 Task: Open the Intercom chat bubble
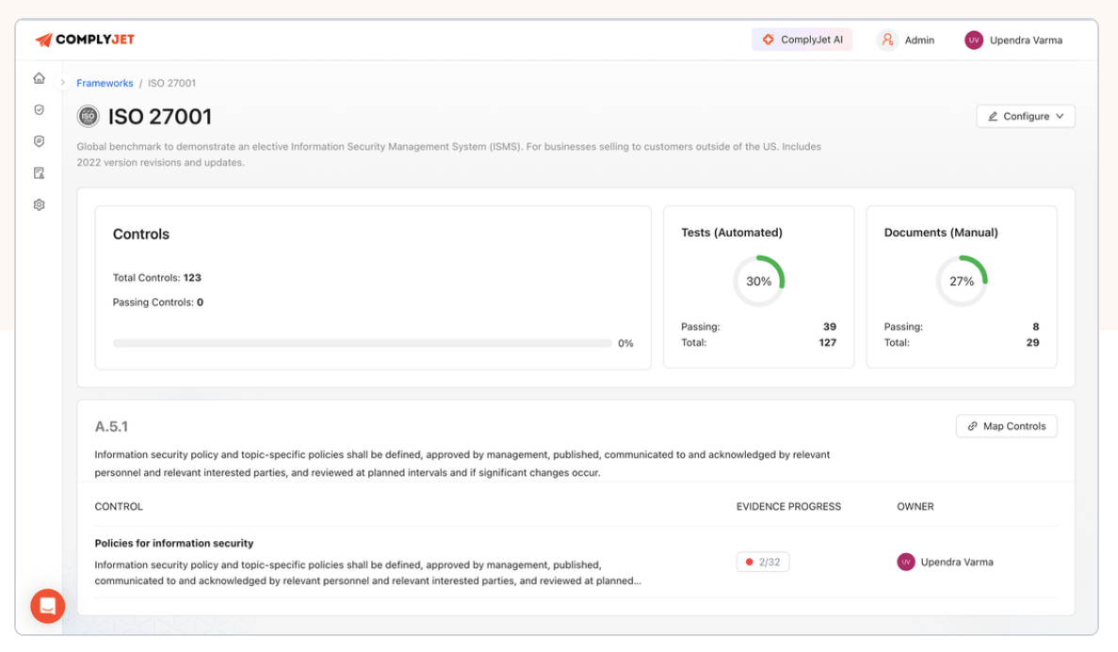pos(47,606)
